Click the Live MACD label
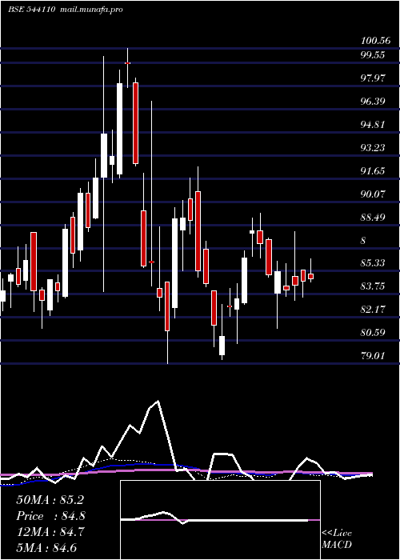This screenshot has height=560, width=400. 337,538
